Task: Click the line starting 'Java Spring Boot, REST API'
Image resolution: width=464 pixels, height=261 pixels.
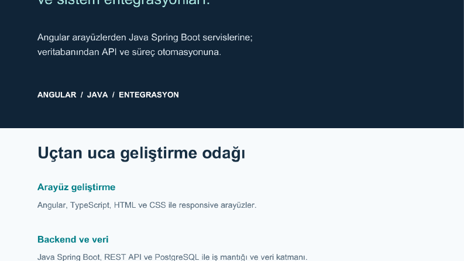Action: pos(173,257)
